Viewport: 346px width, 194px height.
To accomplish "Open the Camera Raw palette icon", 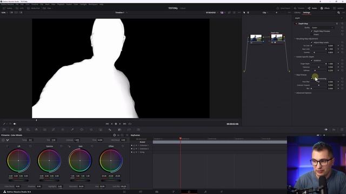I will point(4,129).
